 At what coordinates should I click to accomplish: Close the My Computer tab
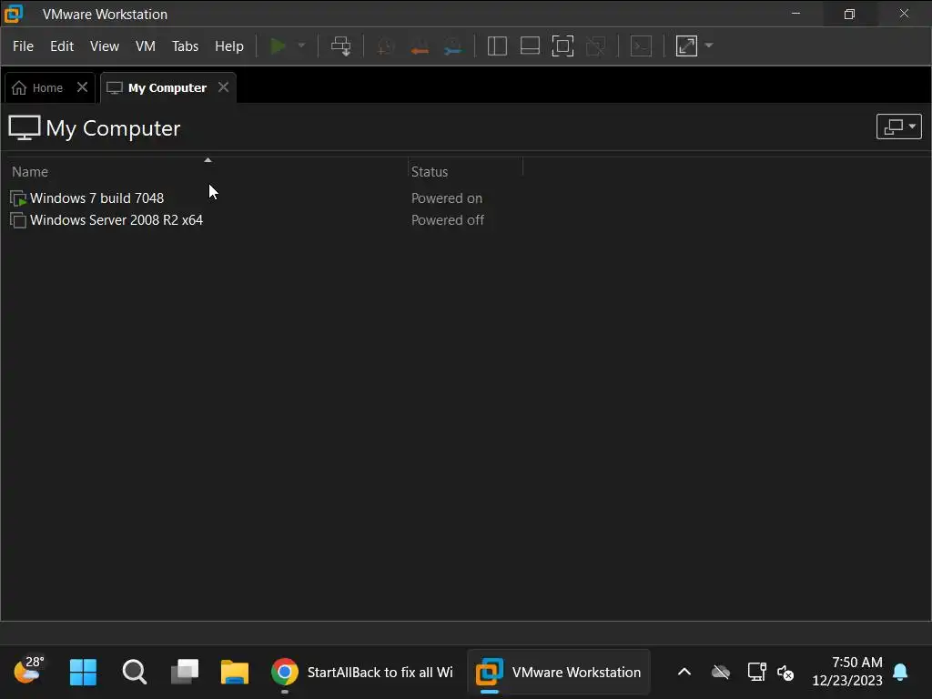point(224,87)
